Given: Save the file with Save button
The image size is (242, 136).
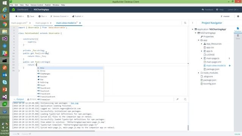Looking at the screenshot, I should tap(31, 16).
